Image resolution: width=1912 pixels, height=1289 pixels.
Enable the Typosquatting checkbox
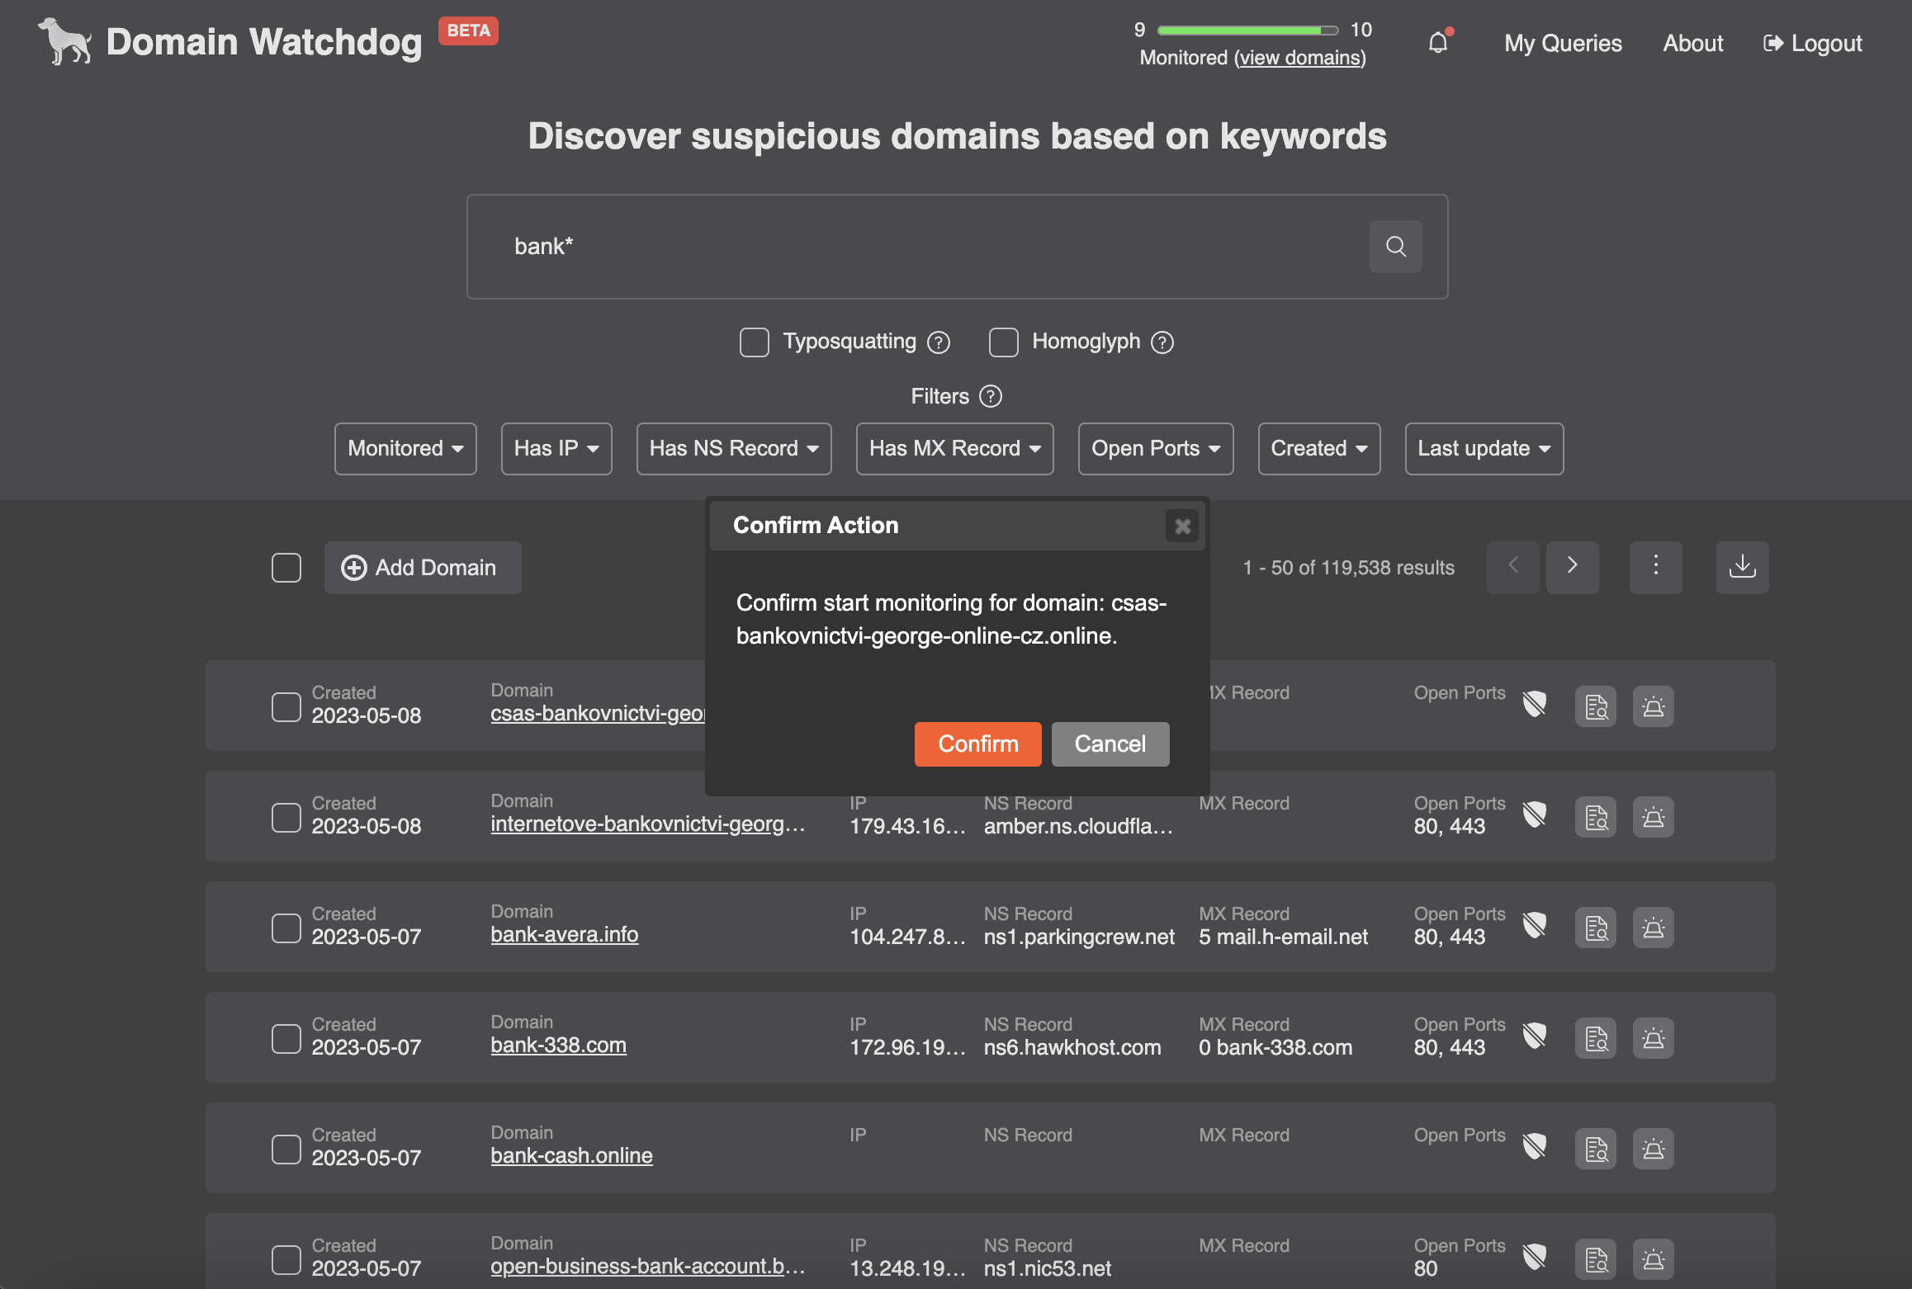click(755, 342)
